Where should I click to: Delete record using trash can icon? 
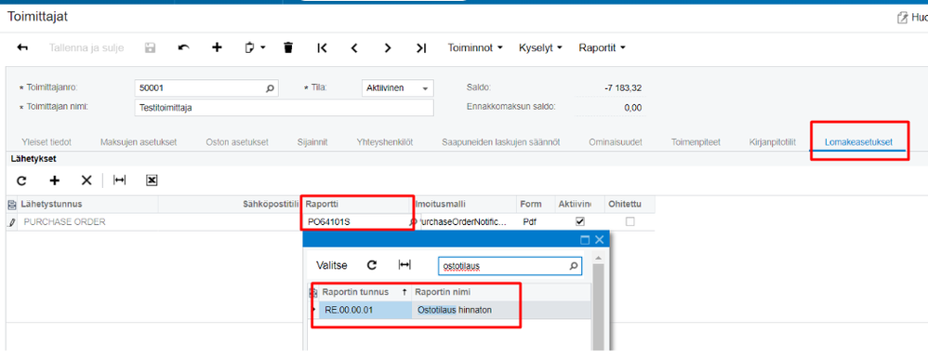coord(288,48)
